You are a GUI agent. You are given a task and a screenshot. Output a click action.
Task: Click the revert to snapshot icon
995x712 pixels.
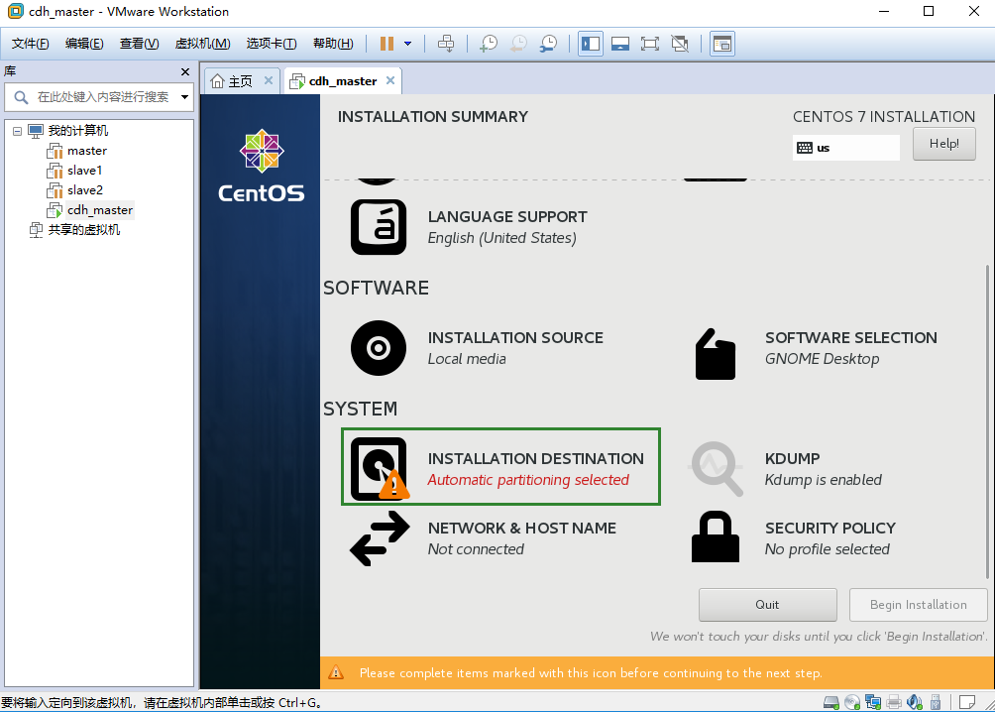[518, 44]
